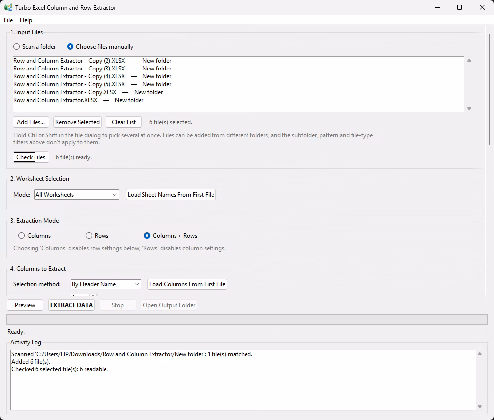The width and height of the screenshot is (494, 420).
Task: Open the Selection method dropdown
Action: click(106, 284)
